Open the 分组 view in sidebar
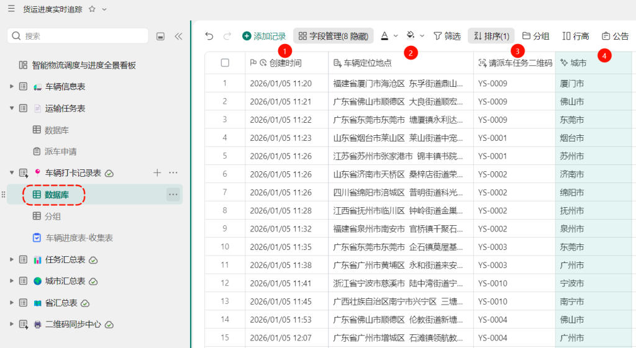Viewport: 636px width, 348px height. tap(52, 216)
